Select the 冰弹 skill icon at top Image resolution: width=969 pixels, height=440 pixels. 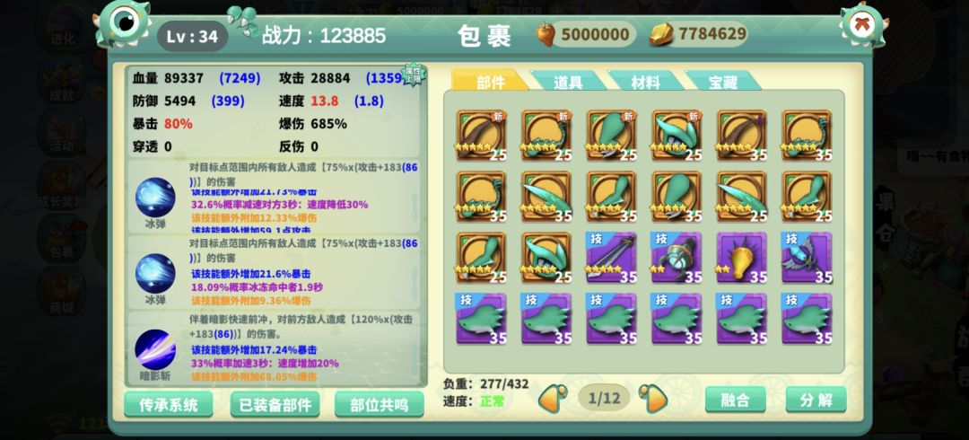pyautogui.click(x=155, y=198)
